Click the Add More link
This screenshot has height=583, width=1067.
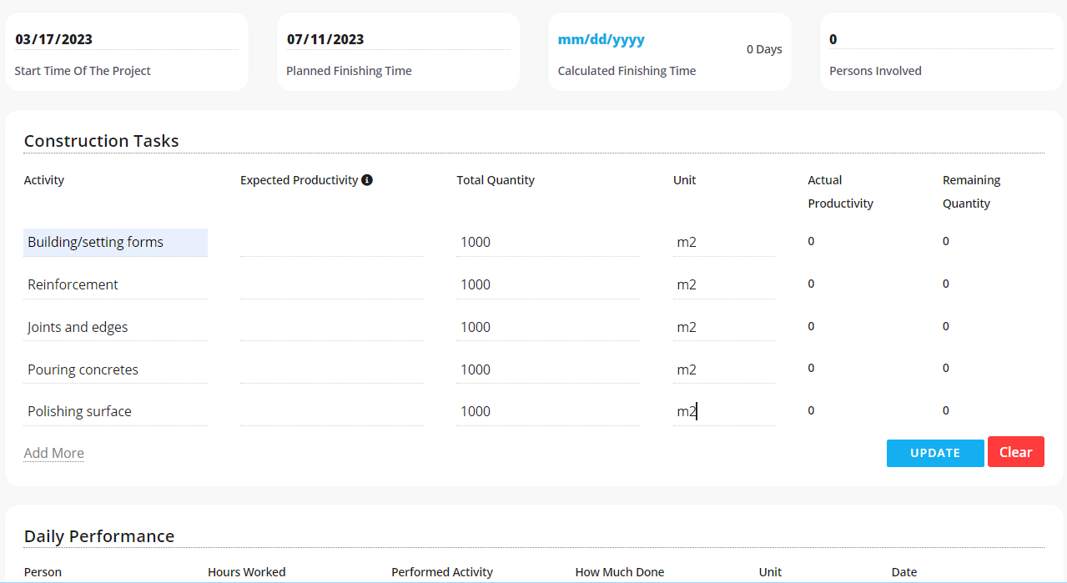pyautogui.click(x=54, y=453)
